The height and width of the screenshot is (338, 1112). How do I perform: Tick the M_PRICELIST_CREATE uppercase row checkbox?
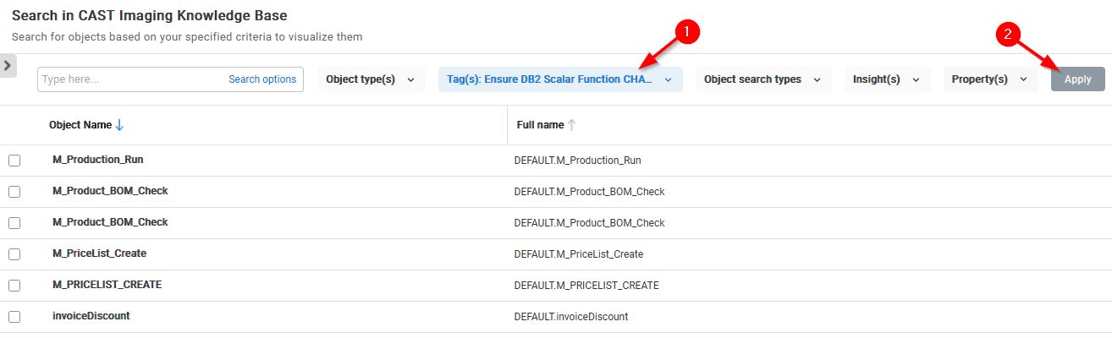(14, 286)
